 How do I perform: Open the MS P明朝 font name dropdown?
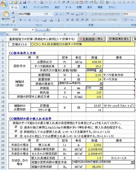(43, 14)
